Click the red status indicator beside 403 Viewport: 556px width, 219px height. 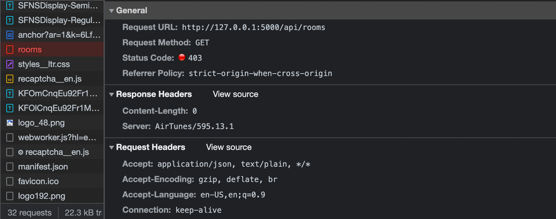(x=181, y=57)
